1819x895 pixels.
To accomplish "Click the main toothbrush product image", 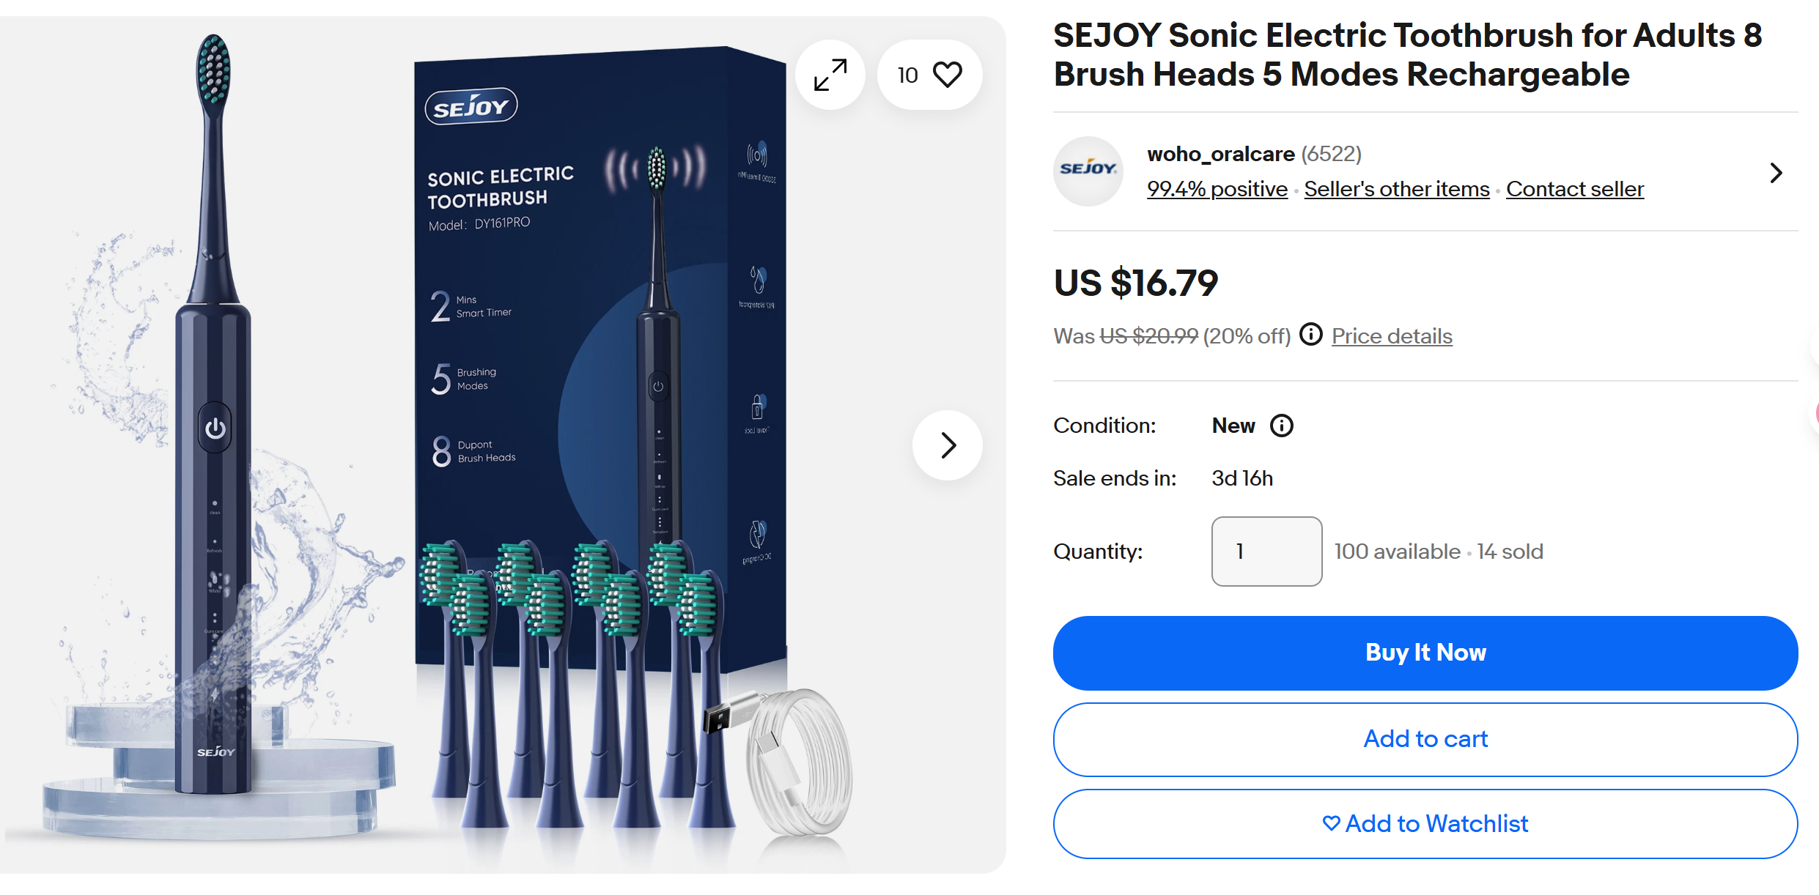I will click(503, 445).
